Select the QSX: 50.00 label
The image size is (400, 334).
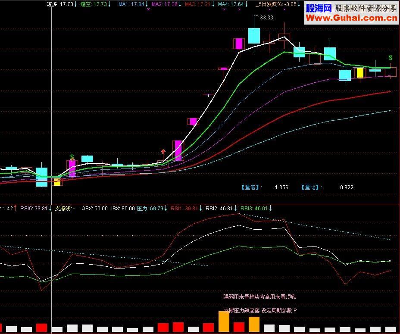click(x=94, y=209)
